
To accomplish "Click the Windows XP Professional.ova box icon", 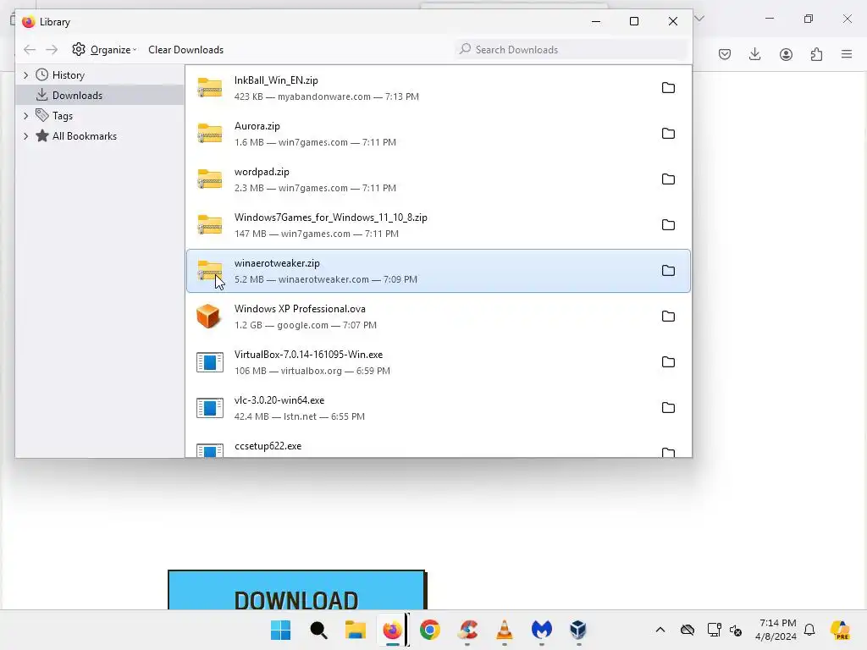I will click(208, 317).
